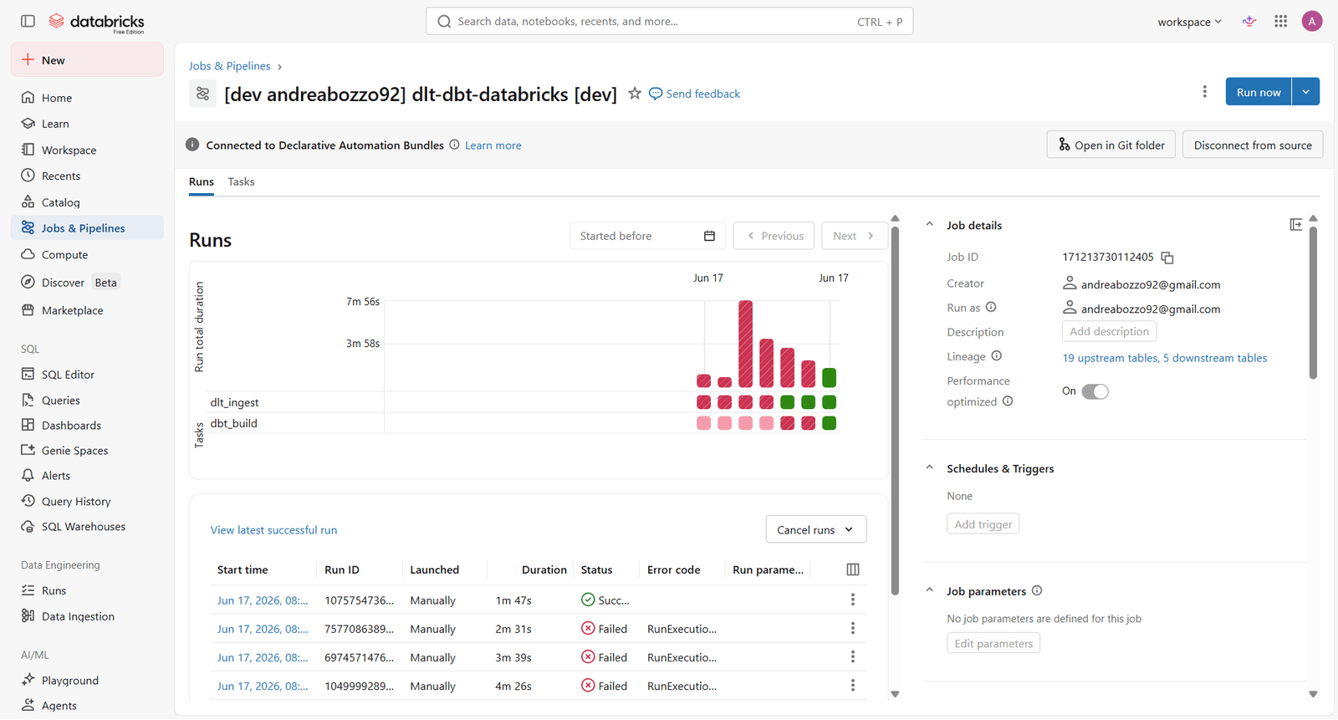Open kebab menu for the 3m 39s run

853,656
